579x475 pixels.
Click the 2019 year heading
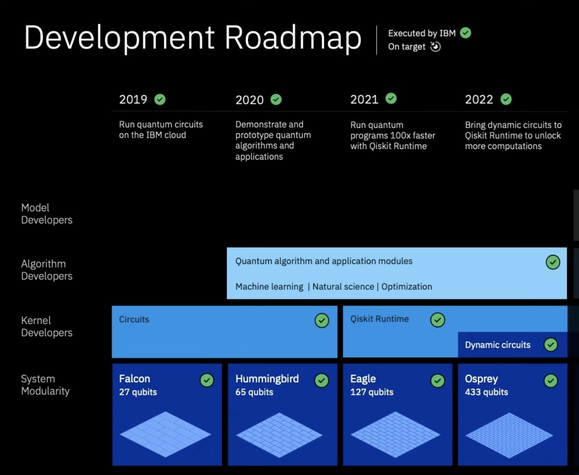click(133, 99)
